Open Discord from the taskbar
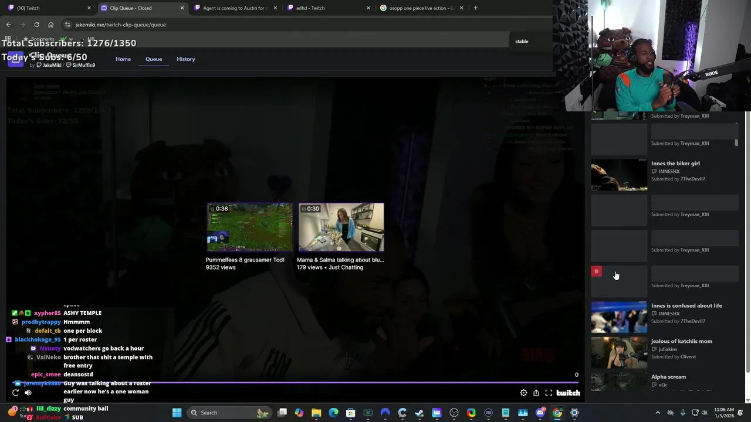Screen dimensions: 751x422 [x=540, y=413]
